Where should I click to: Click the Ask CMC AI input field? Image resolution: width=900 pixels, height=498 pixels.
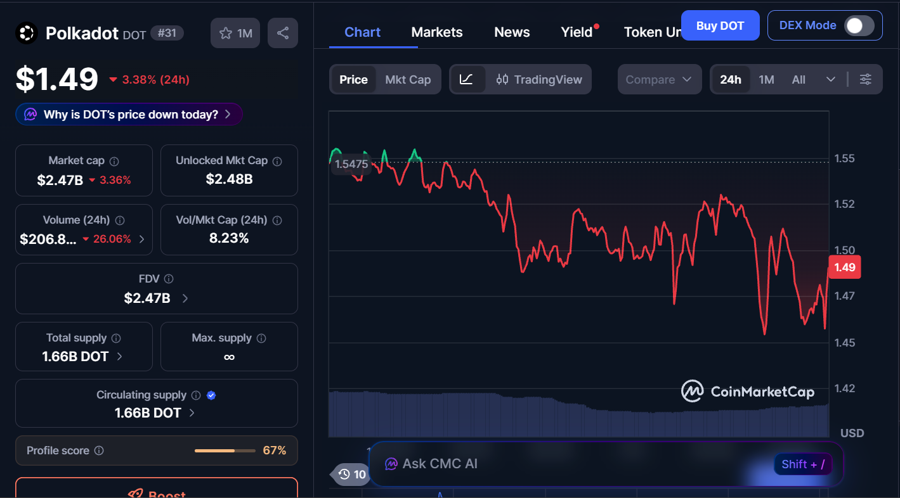pyautogui.click(x=571, y=464)
